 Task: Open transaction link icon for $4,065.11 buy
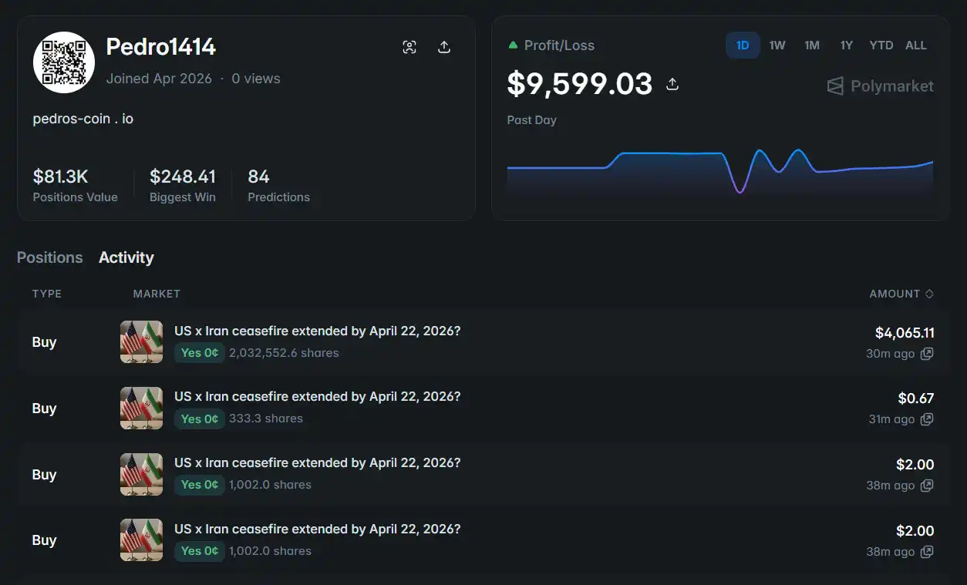click(927, 354)
